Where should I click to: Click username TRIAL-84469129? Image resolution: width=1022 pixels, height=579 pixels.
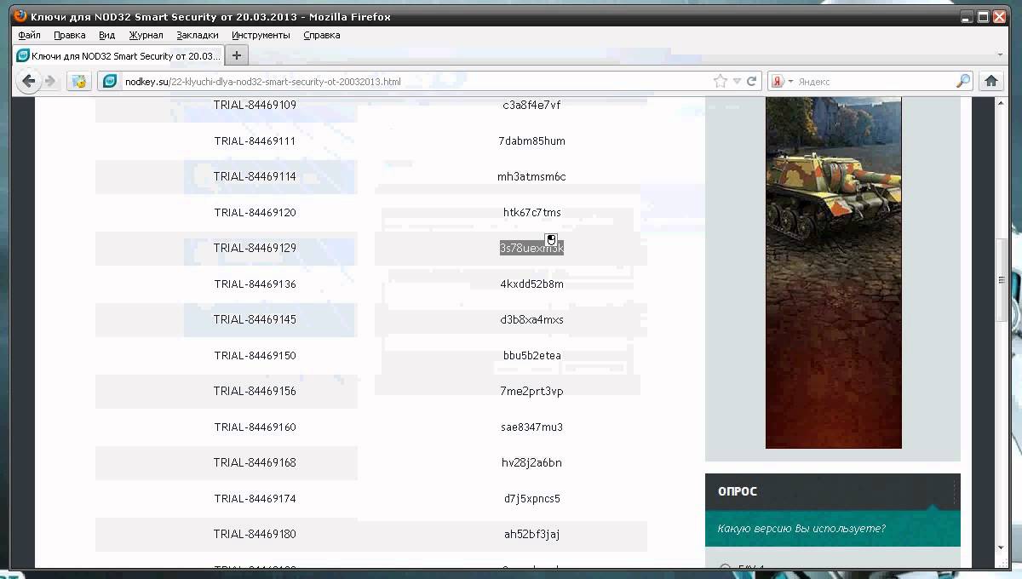(255, 249)
